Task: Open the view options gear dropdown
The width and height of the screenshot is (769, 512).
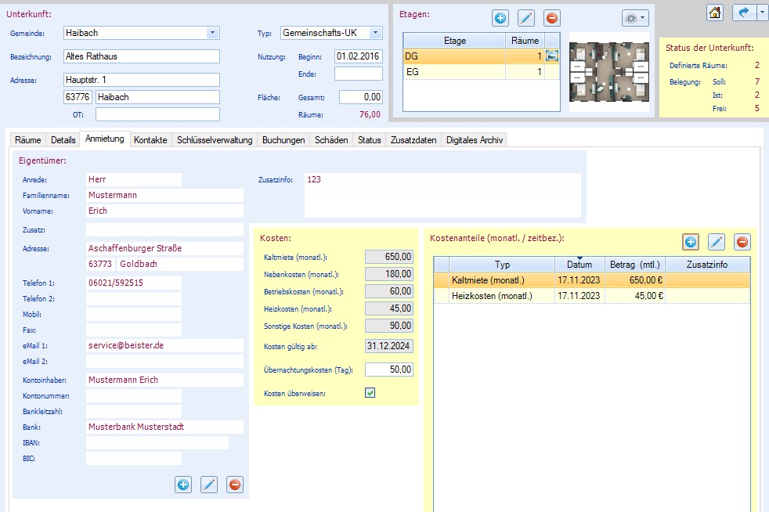Action: (x=634, y=18)
